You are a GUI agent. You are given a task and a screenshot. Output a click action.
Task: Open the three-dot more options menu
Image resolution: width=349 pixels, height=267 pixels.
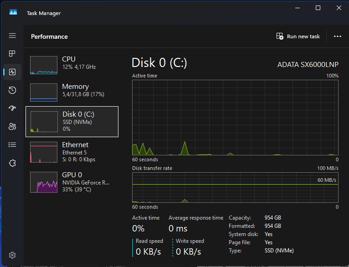[x=338, y=36]
